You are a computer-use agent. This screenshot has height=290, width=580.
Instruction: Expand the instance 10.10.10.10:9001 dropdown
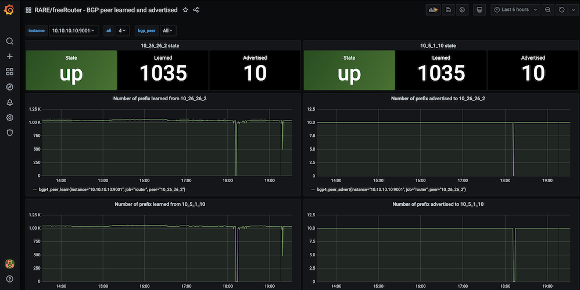[x=73, y=31]
